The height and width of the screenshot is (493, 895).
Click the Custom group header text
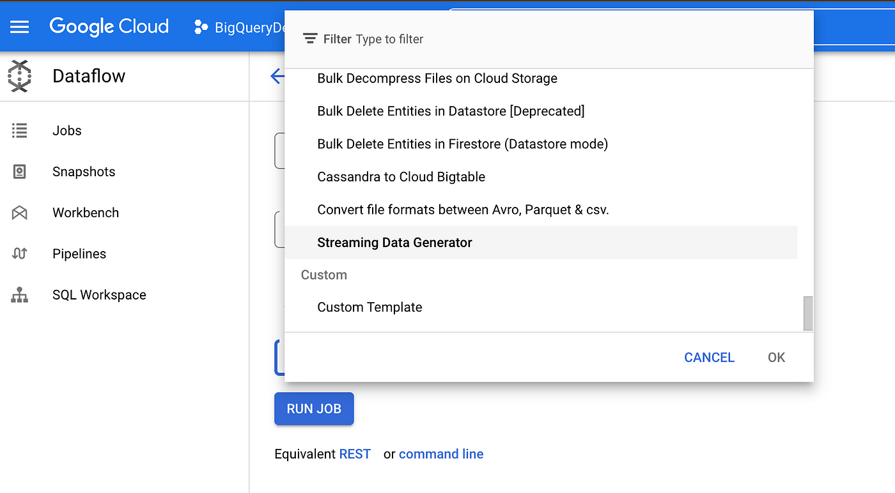point(324,275)
